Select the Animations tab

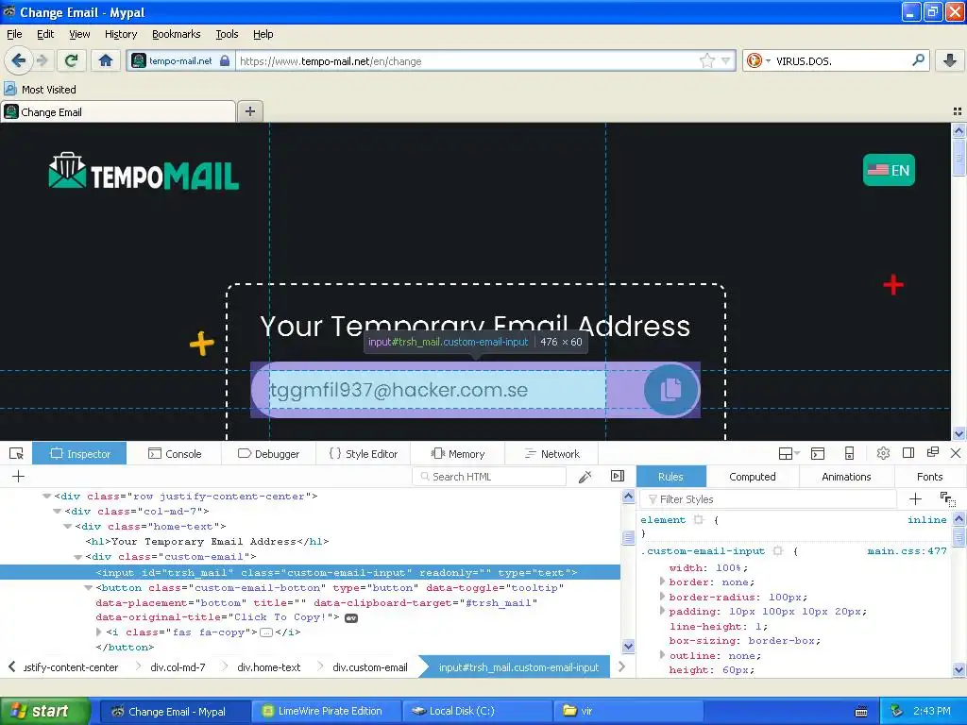(846, 477)
